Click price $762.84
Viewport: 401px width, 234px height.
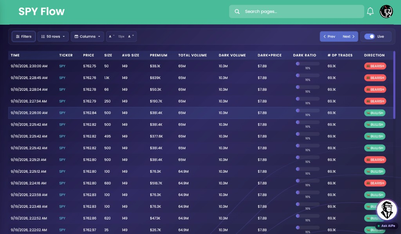coord(90,113)
